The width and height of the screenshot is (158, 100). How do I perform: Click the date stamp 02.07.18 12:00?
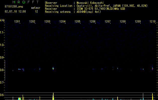(15, 11)
